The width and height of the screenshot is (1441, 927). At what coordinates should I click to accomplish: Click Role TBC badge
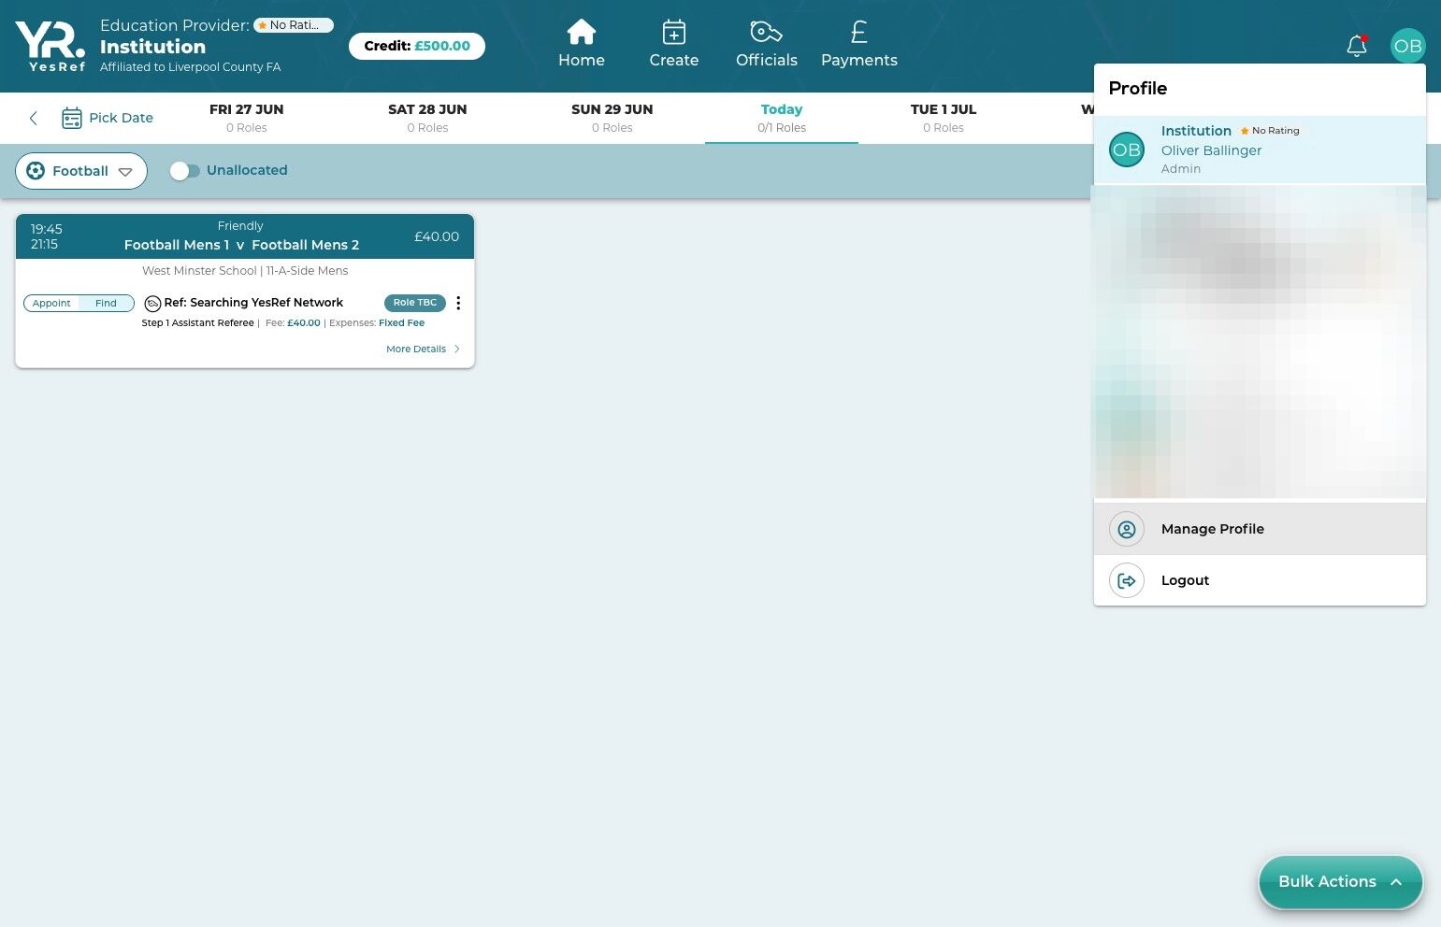415,303
